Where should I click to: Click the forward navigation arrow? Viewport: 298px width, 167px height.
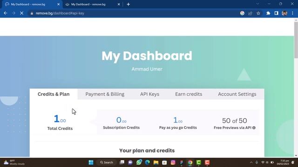14,13
